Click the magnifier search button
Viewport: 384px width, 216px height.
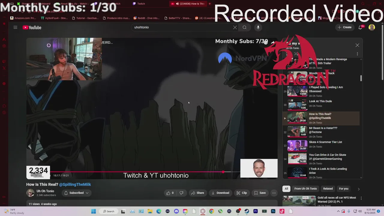pyautogui.click(x=244, y=27)
